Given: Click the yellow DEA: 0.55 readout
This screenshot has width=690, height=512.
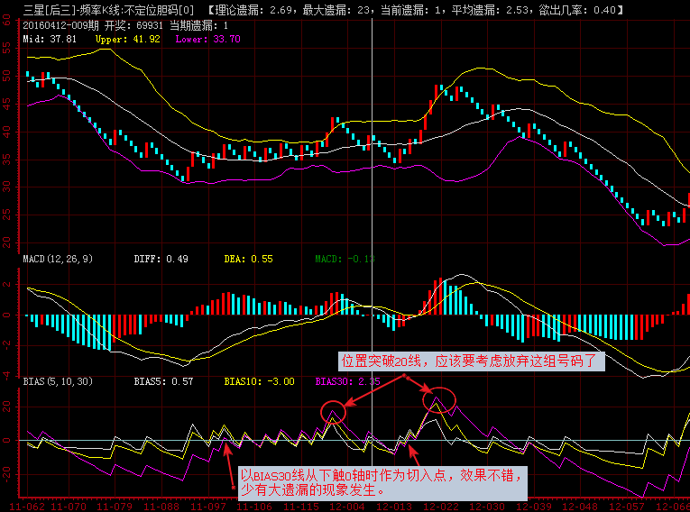Looking at the screenshot, I should [248, 259].
